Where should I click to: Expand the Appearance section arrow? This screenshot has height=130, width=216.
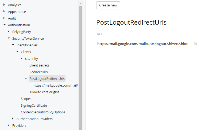click(4, 12)
